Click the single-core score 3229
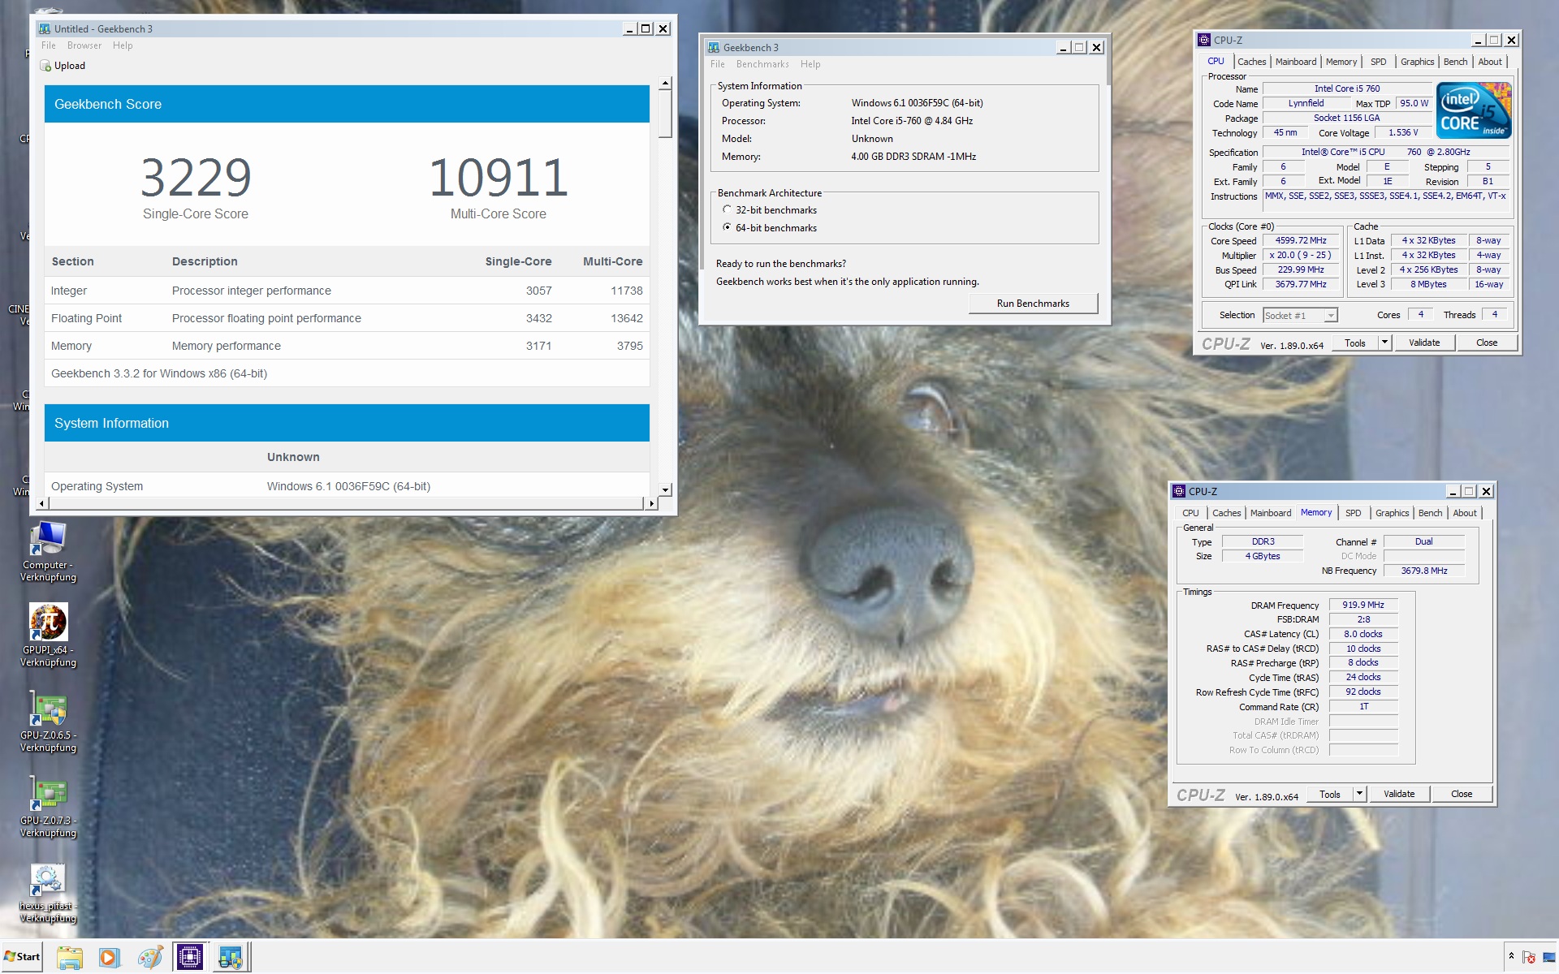 tap(196, 178)
